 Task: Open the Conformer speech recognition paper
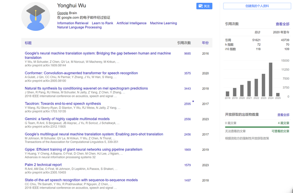click(81, 73)
